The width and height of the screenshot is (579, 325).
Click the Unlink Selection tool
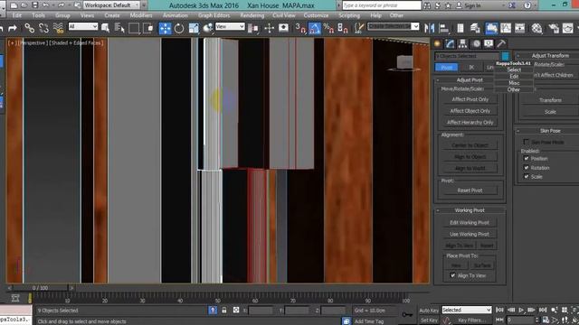[x=43, y=28]
